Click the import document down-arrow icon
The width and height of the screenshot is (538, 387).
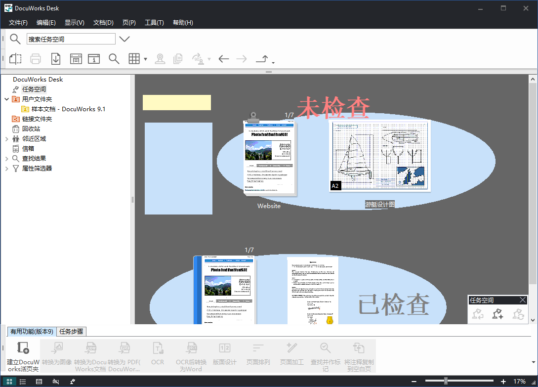[x=56, y=59]
